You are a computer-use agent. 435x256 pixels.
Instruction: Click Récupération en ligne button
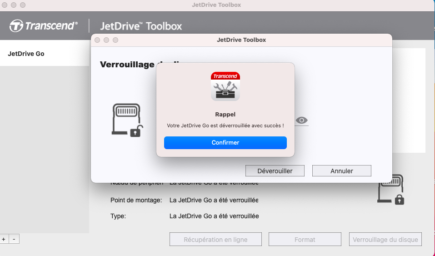click(x=215, y=239)
